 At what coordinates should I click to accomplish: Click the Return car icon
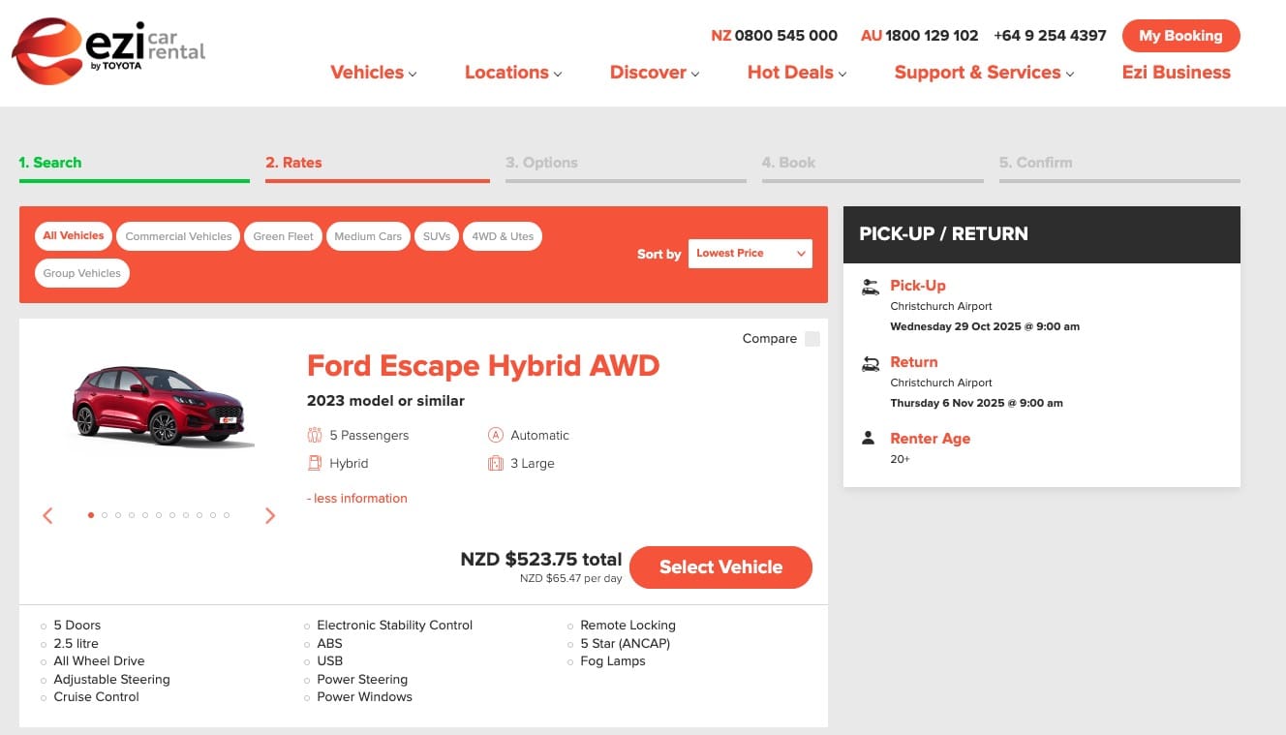(x=870, y=363)
